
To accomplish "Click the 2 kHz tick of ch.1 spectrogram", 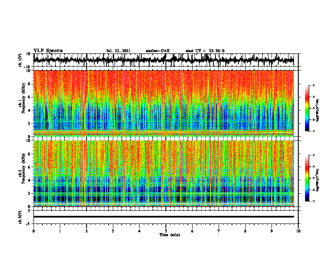I will (x=29, y=123).
